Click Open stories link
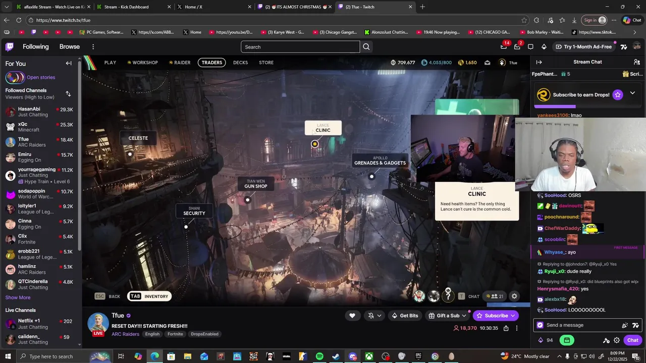Viewport: 646px width, 363px height. coord(41,78)
